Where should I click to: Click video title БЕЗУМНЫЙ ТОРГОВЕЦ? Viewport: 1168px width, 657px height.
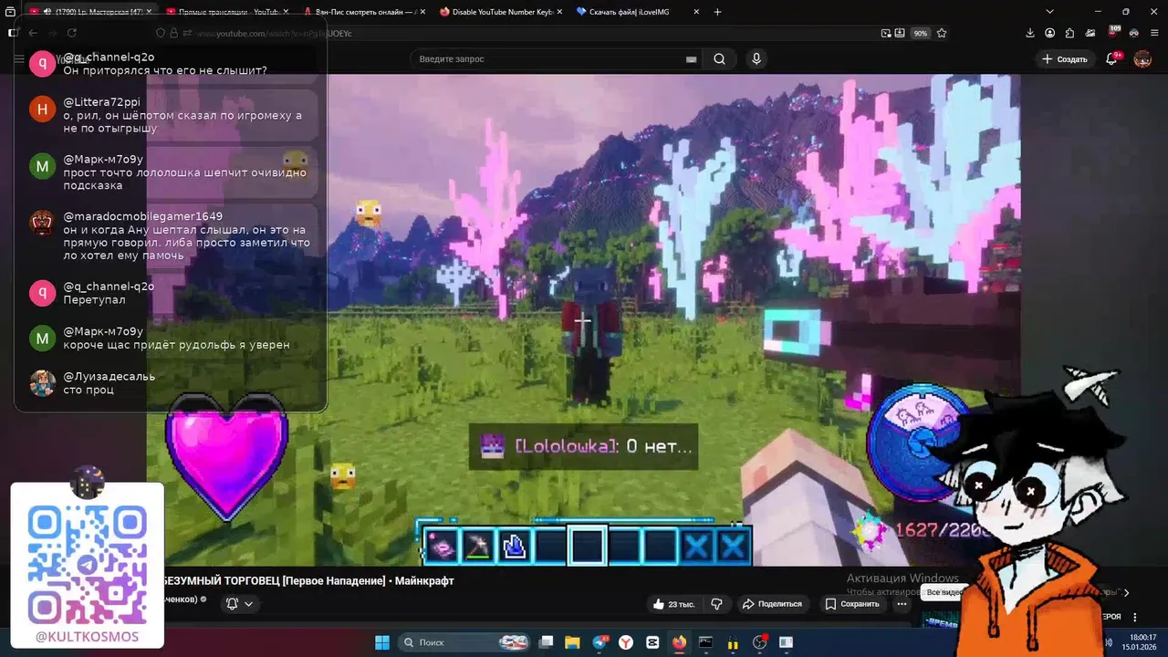pos(308,580)
